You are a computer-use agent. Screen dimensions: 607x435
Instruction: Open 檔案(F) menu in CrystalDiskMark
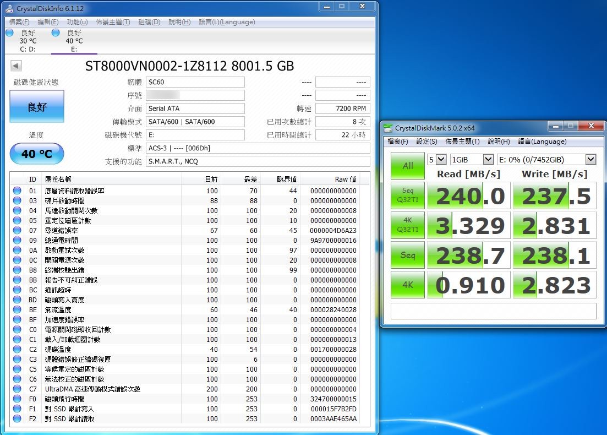click(398, 142)
